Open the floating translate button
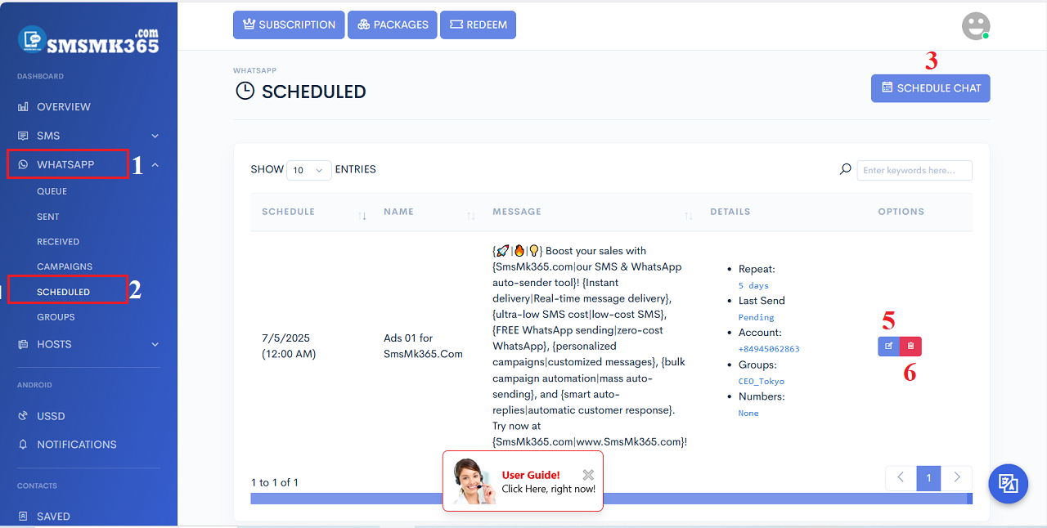 tap(1009, 483)
